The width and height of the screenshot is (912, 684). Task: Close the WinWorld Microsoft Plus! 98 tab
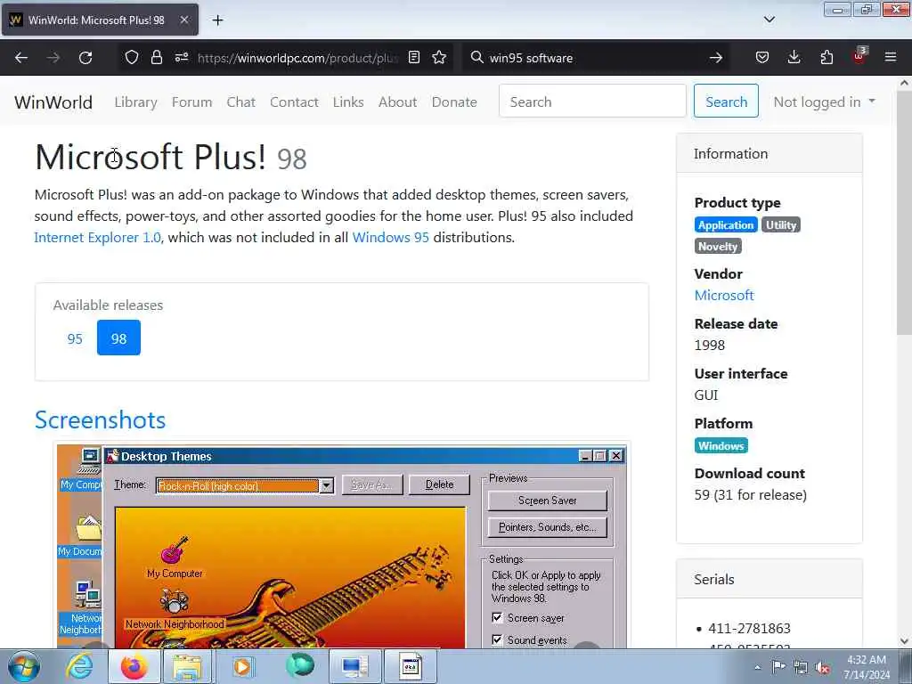[x=183, y=20]
